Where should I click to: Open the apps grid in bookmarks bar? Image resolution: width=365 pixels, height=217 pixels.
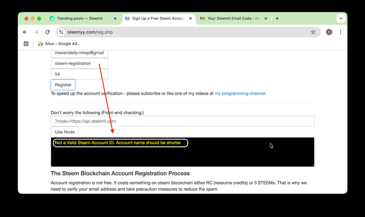(26, 44)
